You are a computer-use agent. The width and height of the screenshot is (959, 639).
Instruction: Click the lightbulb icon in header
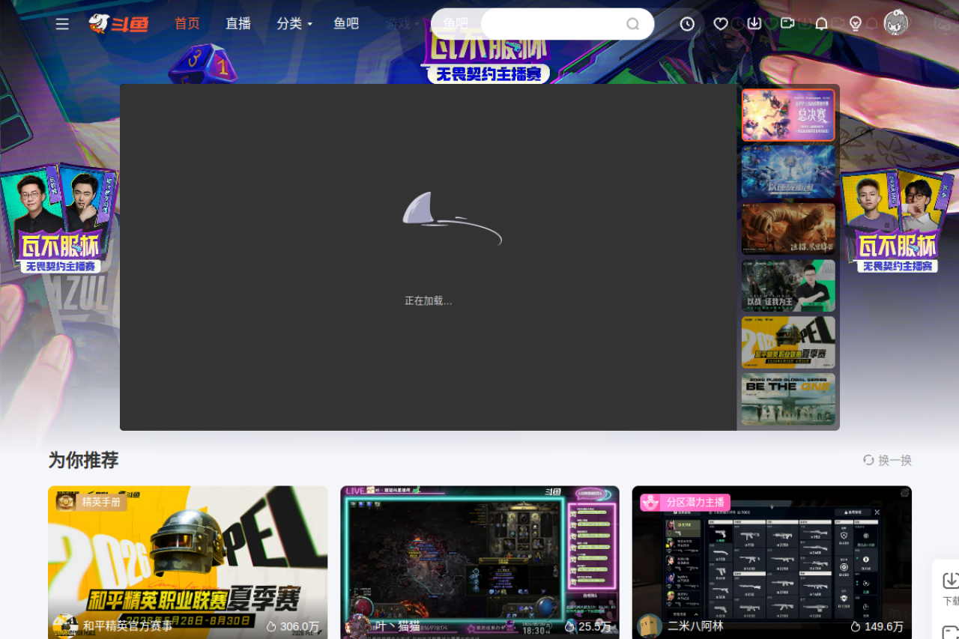(855, 24)
